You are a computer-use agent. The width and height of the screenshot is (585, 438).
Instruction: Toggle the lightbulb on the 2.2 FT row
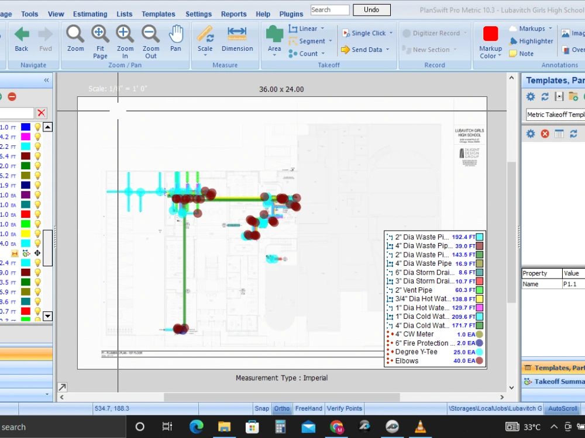point(37,147)
